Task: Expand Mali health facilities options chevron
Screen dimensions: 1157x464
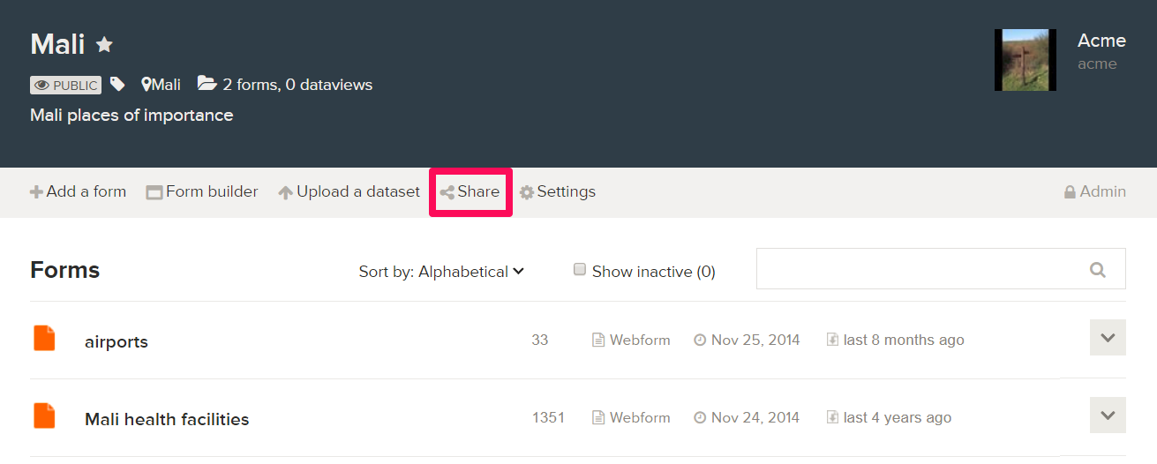Action: [x=1108, y=415]
